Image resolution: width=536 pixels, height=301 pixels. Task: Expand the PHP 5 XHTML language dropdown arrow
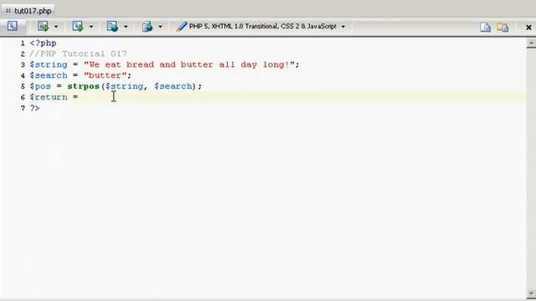343,27
